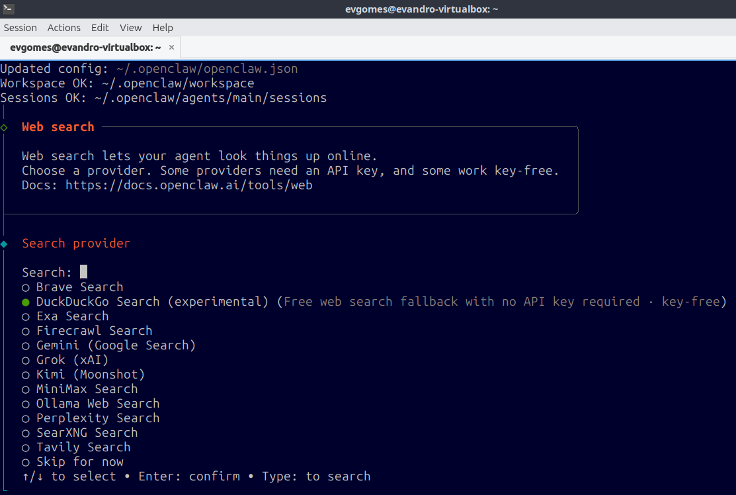Click the green diamond beside Web search

click(x=4, y=127)
